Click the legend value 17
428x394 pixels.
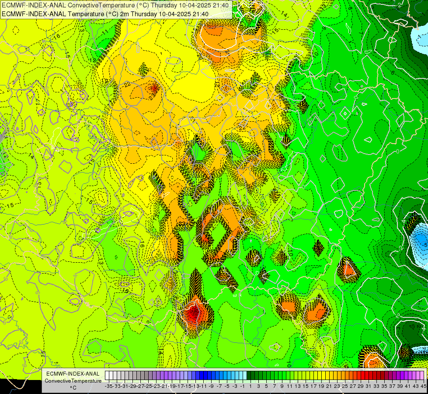(x=313, y=387)
